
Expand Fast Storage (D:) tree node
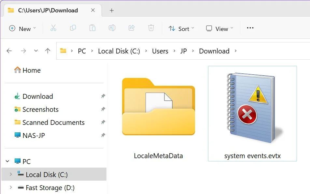pyautogui.click(x=11, y=187)
